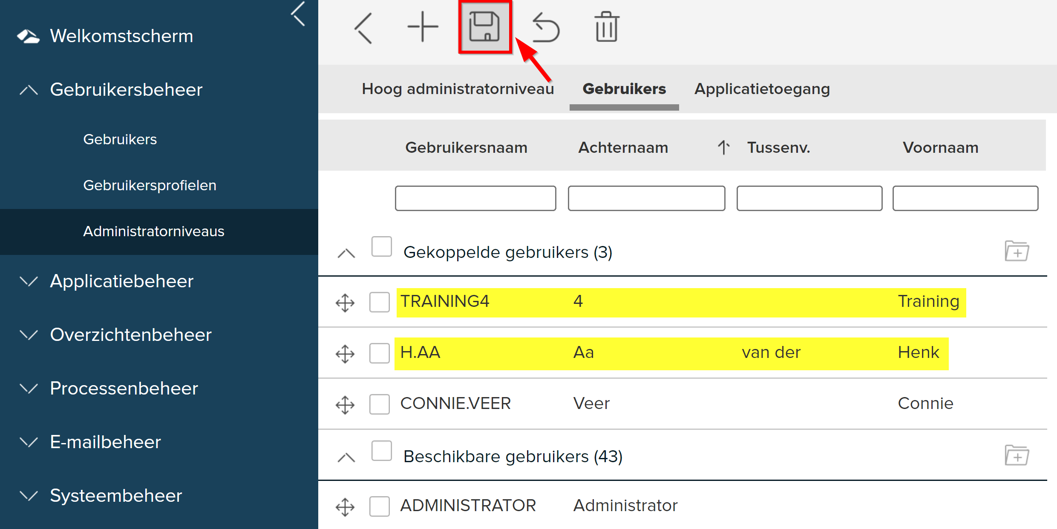Click surname 'Administrator'
The width and height of the screenshot is (1057, 529).
(x=625, y=506)
